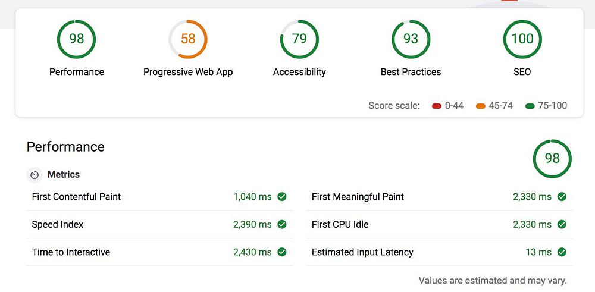Image resolution: width=595 pixels, height=292 pixels.
Task: Click the Best Practices score gauge
Action: click(x=411, y=39)
